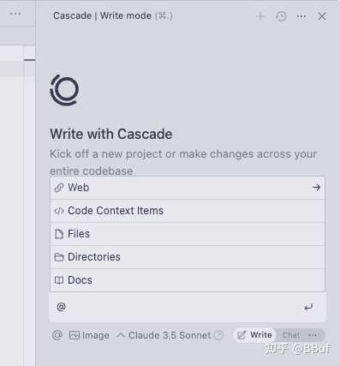Choose Directories in the mention list
The height and width of the screenshot is (366, 340).
coord(188,257)
